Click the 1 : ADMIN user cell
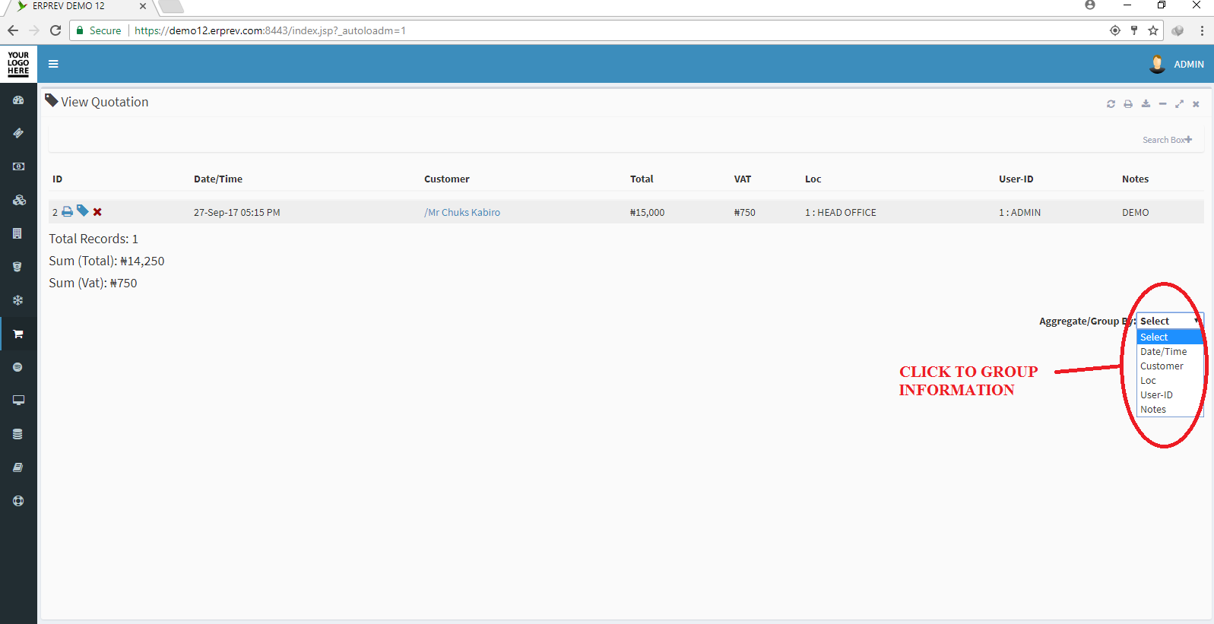Image resolution: width=1214 pixels, height=624 pixels. 1020,213
